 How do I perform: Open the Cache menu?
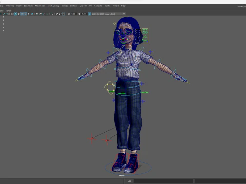[x=108, y=6]
